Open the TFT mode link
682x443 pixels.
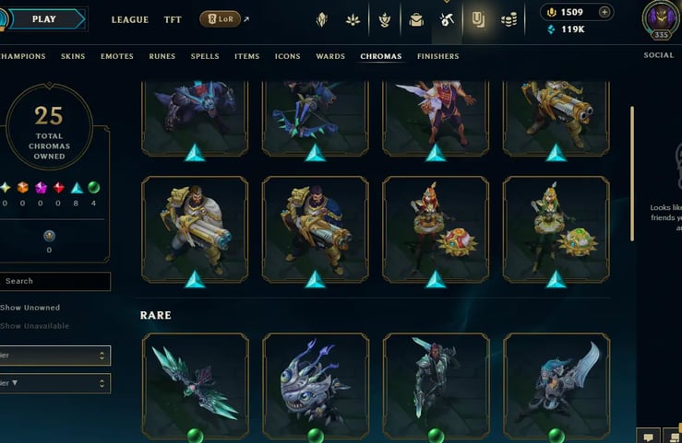173,19
